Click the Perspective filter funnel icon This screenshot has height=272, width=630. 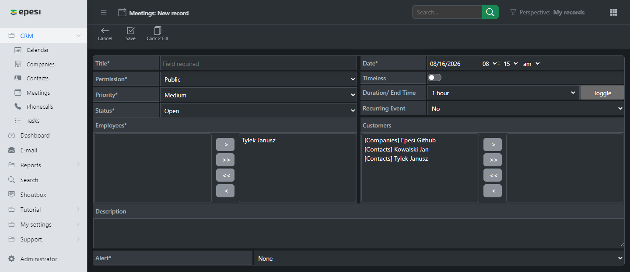(x=513, y=13)
